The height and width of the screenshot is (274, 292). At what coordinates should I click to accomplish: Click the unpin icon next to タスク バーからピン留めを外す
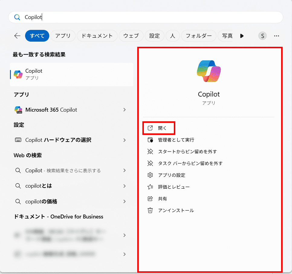[x=150, y=163]
